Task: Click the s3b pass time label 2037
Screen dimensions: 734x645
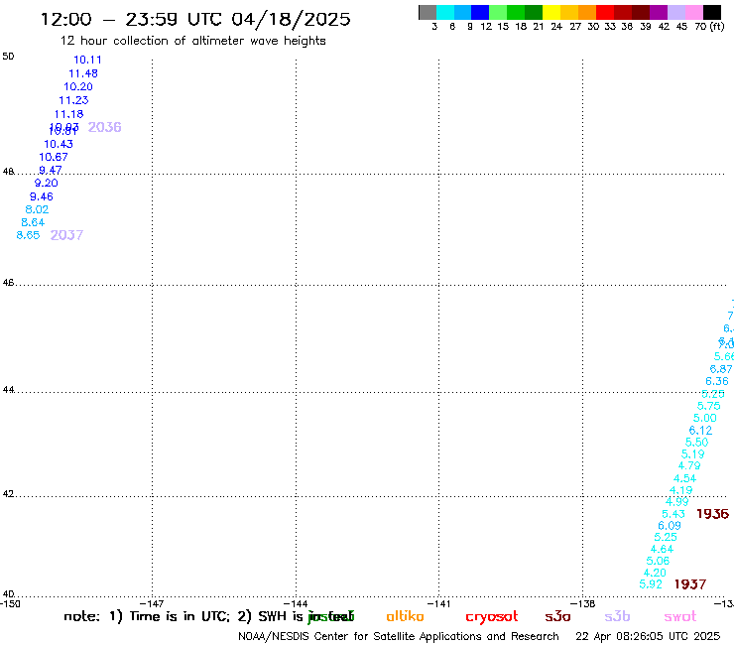Action: tap(66, 235)
